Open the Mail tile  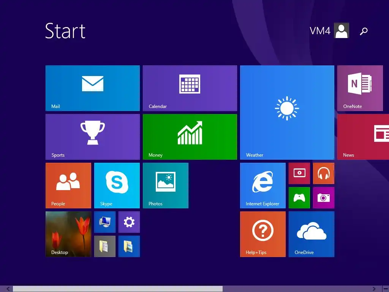93,88
